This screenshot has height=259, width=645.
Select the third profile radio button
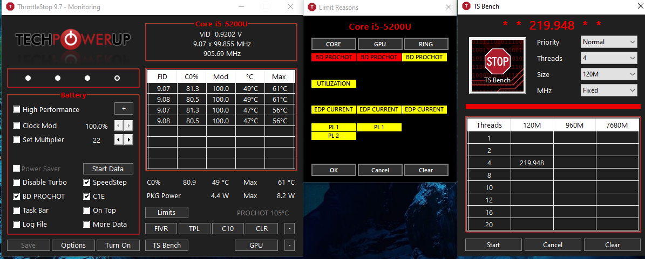(x=87, y=78)
